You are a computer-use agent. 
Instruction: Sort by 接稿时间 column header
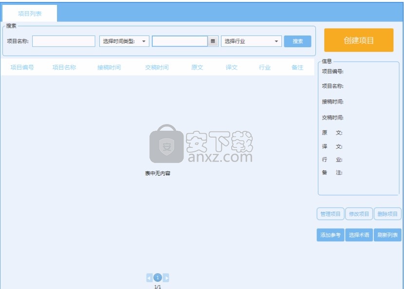point(109,68)
